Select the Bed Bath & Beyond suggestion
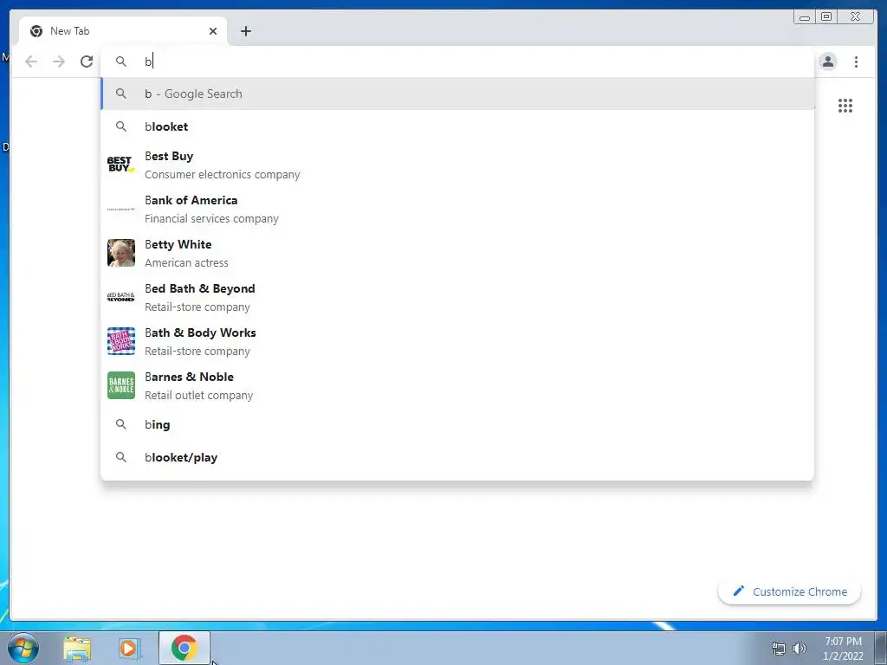This screenshot has width=887, height=665. pyautogui.click(x=457, y=298)
